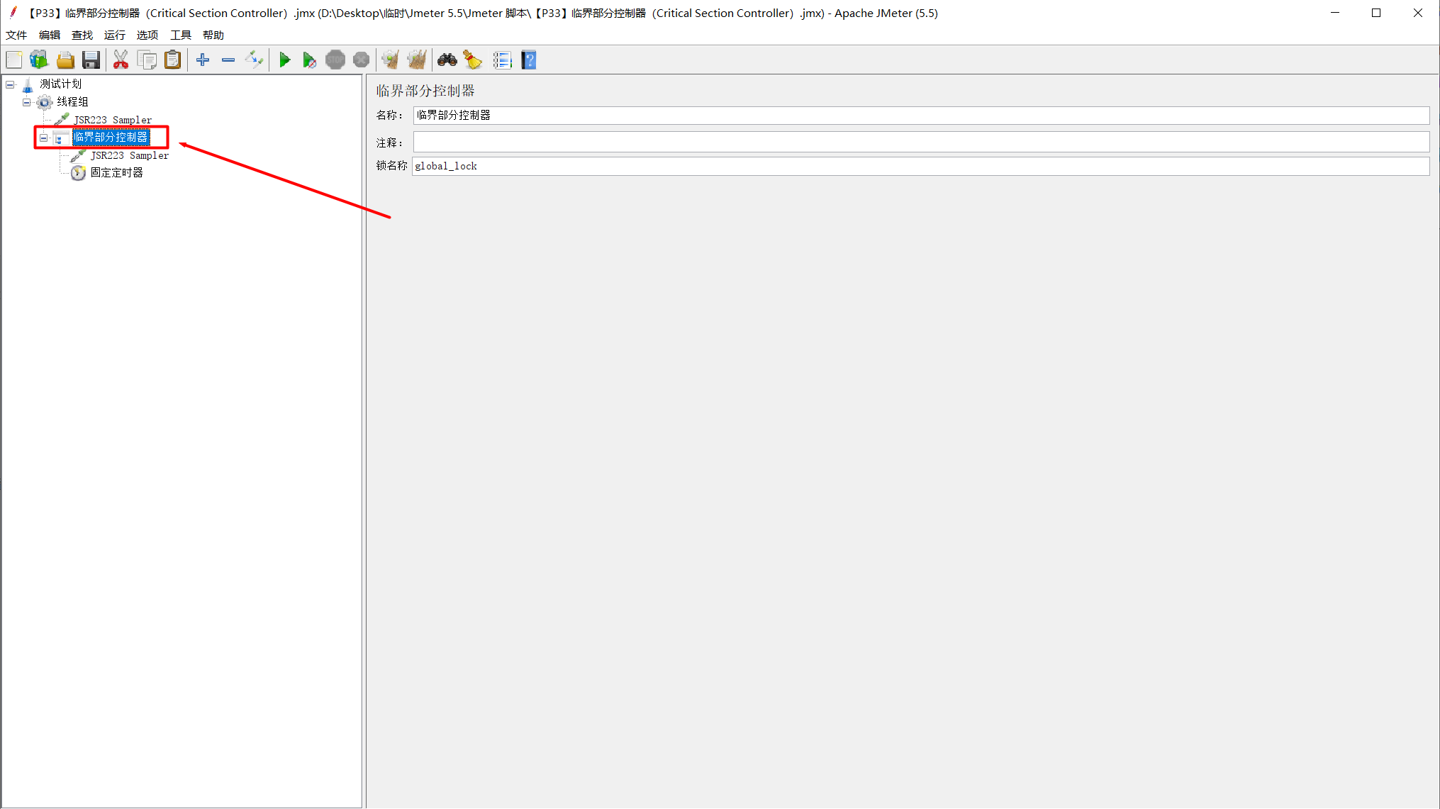Click the Toggle enabled state toolbar icon
This screenshot has height=809, width=1440.
pos(254,60)
